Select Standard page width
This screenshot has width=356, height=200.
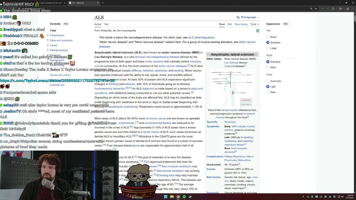pos(268,62)
